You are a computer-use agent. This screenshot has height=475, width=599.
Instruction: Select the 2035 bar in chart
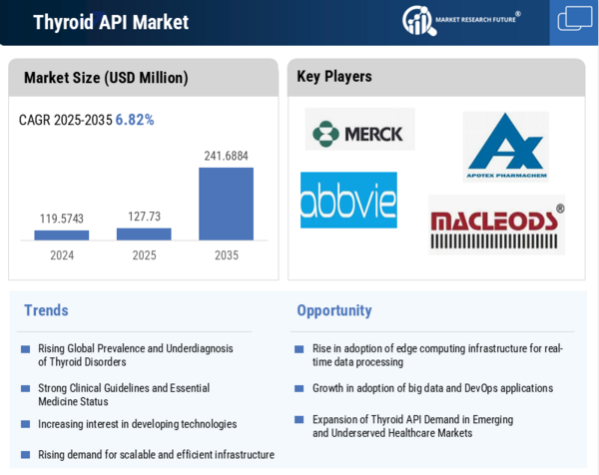(226, 204)
